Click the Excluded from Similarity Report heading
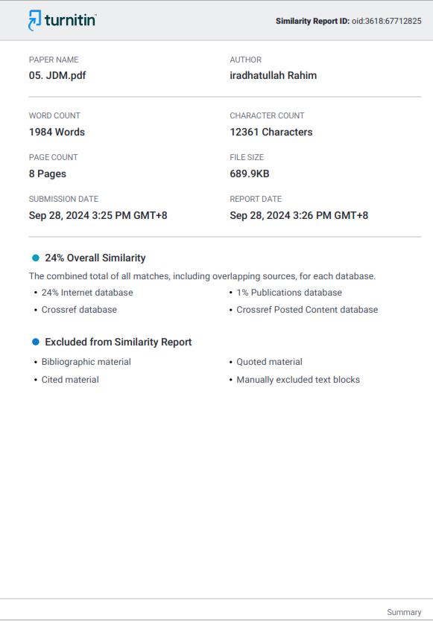Screen dimensions: 433x621 [x=118, y=342]
